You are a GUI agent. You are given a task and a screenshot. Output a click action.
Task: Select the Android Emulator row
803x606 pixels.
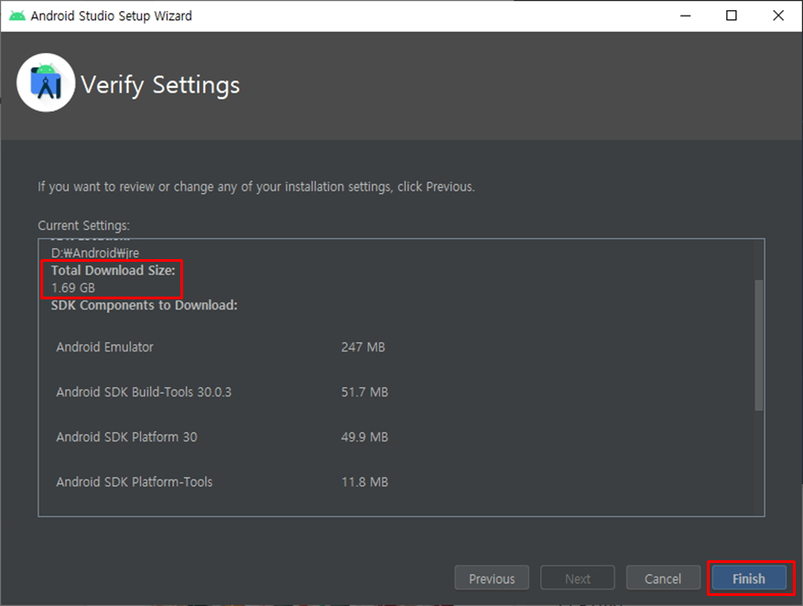[x=221, y=347]
